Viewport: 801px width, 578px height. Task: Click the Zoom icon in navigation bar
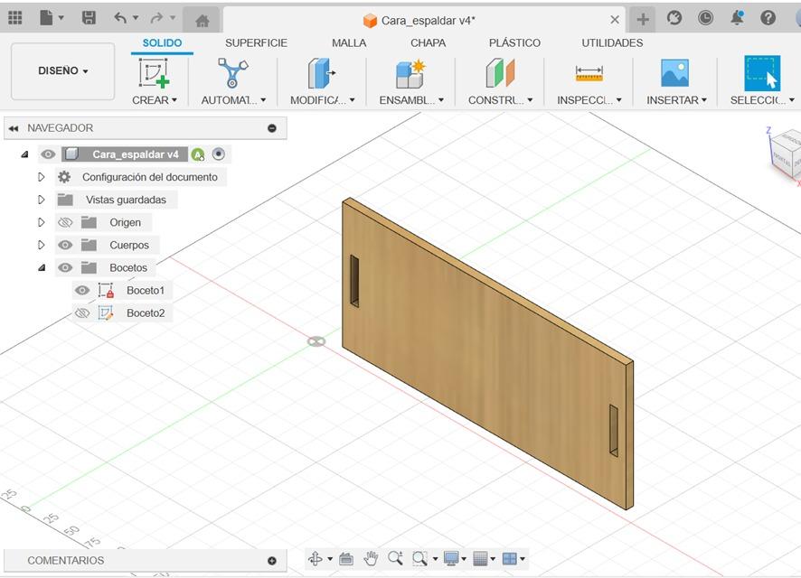pyautogui.click(x=395, y=558)
